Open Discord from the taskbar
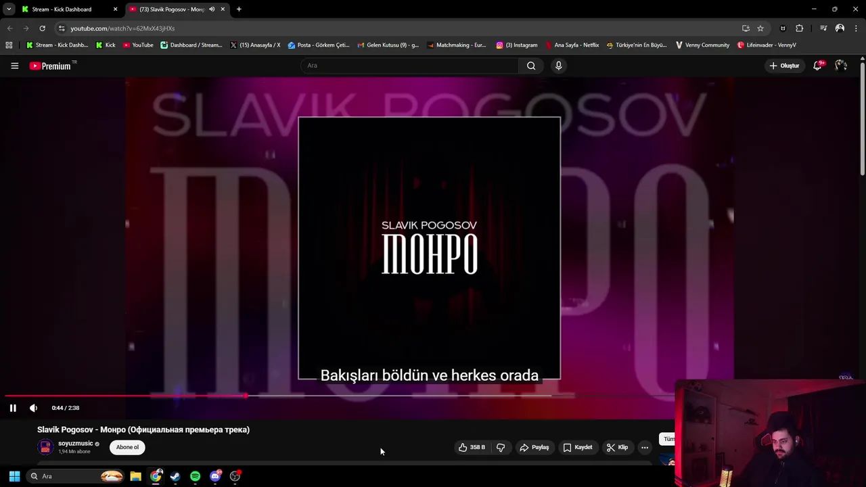Screen dimensions: 866x487 click(x=215, y=476)
